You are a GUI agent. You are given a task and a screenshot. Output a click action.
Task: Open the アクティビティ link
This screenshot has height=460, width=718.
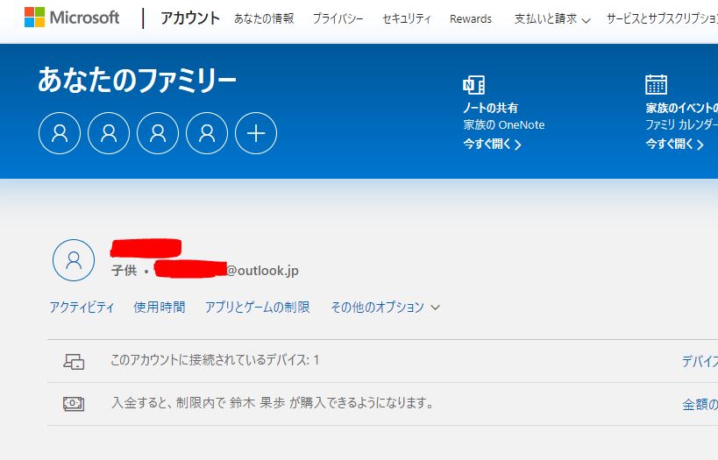coord(82,307)
